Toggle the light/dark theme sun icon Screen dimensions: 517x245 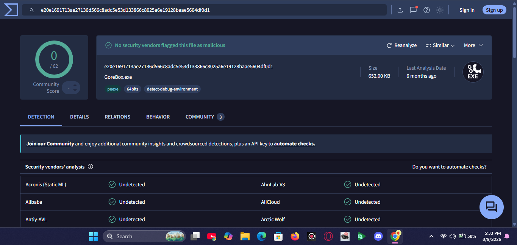click(x=440, y=10)
